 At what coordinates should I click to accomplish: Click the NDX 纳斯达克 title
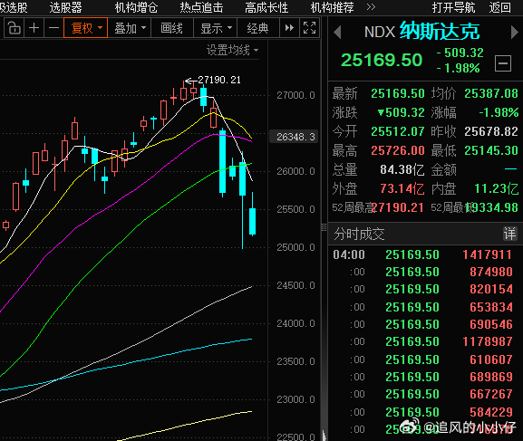click(421, 32)
